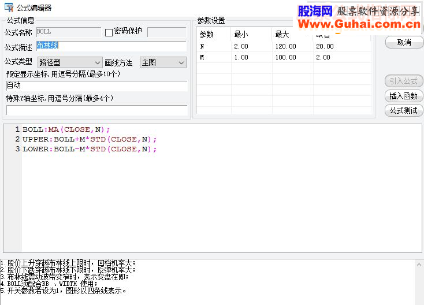Open the 公式类型 dropdown showing 路径型

(70, 63)
